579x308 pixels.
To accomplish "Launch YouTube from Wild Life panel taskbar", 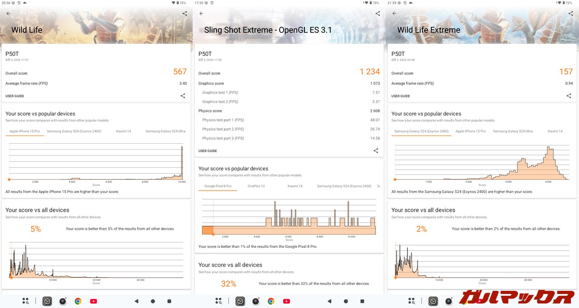I will (x=93, y=301).
